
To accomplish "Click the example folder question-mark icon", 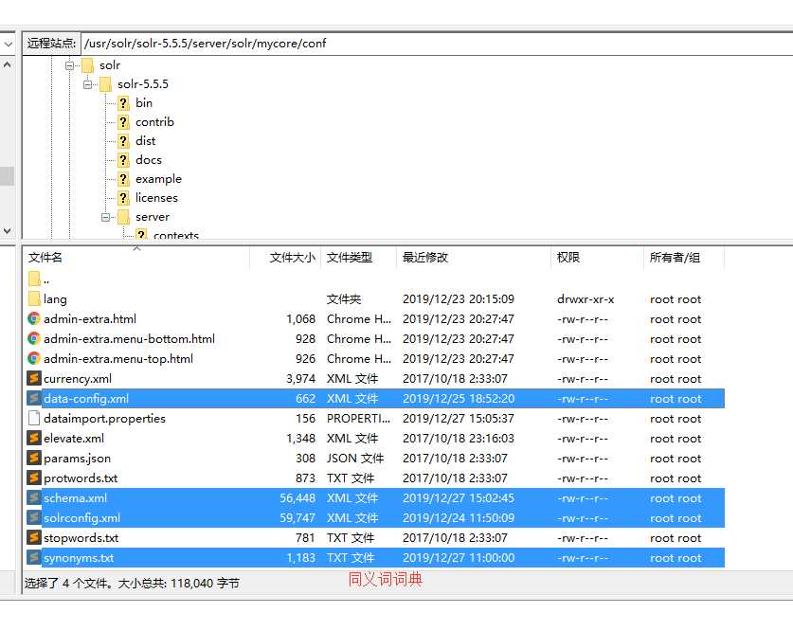I will pyautogui.click(x=123, y=179).
